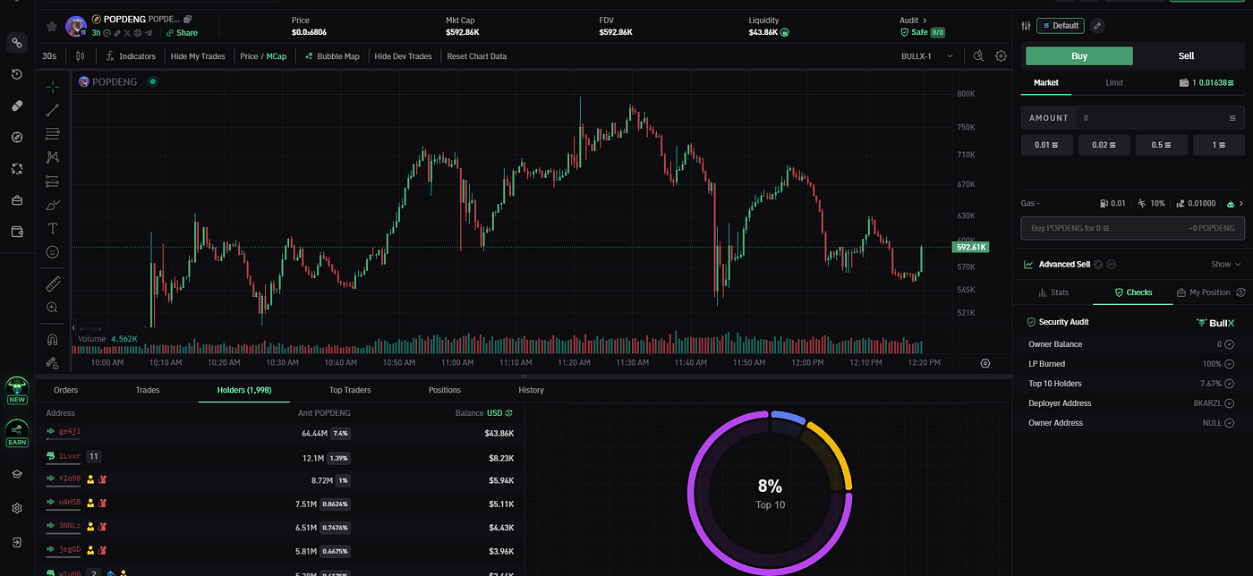Viewport: 1253px width, 576px height.
Task: Select the XABCD pattern tool
Action: coord(53,157)
